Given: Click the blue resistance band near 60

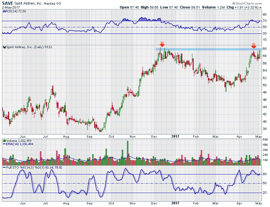Looking at the screenshot, I should [x=208, y=49].
